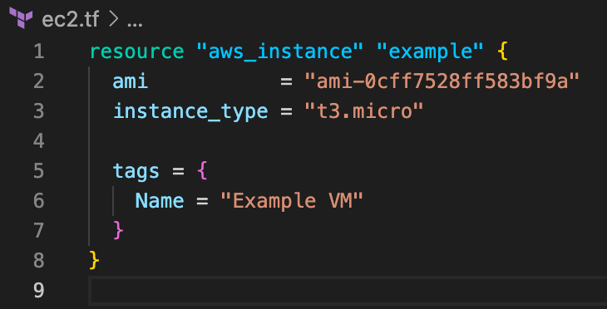The width and height of the screenshot is (607, 309).
Task: Click the pink opening brace after tags
Action: click(x=202, y=171)
